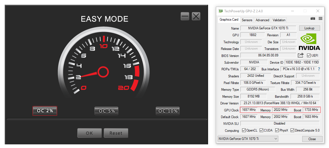Click the Bandwidth value 258.8 GB/s
329x148 pixels.
tap(305, 97)
